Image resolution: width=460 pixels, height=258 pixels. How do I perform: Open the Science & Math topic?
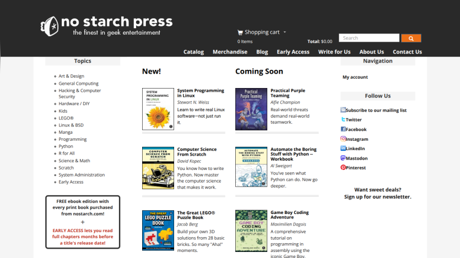(74, 161)
